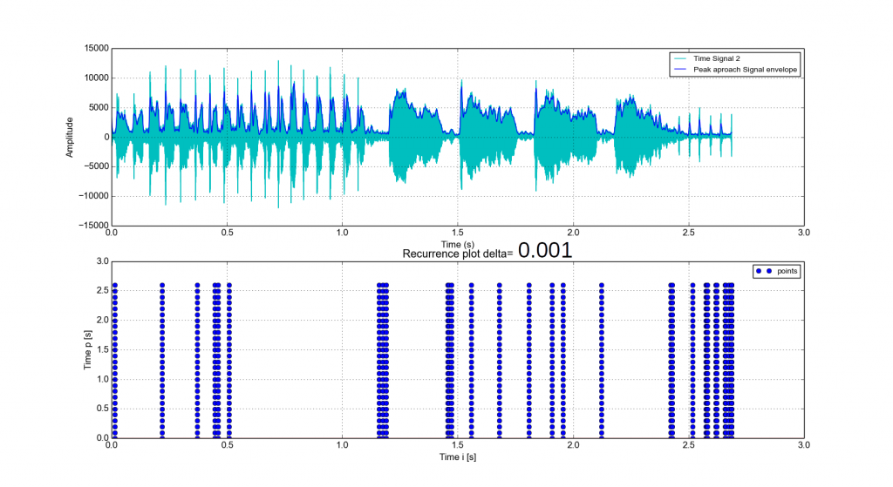Click the 3.0 tick on 'Time p [s]' axis
The height and width of the screenshot is (487, 893).
tap(100, 261)
